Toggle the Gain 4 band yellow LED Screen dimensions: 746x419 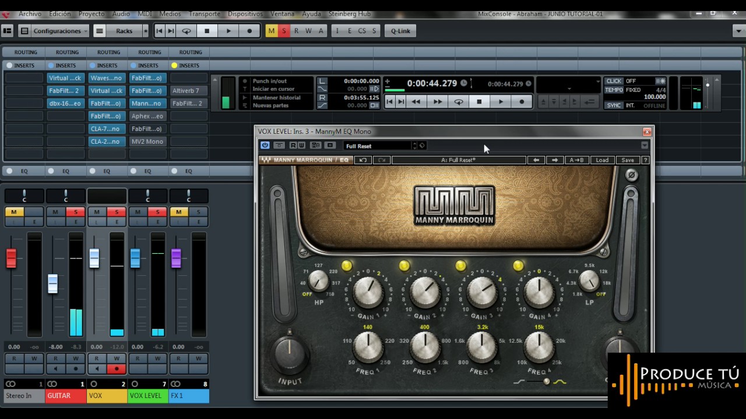[x=518, y=266]
